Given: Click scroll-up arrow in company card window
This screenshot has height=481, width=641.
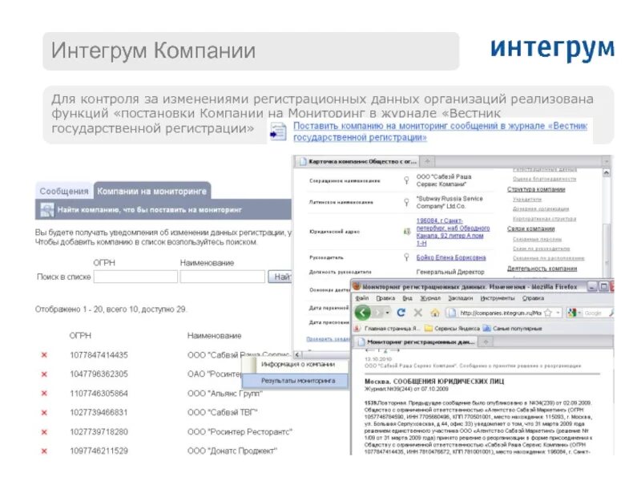Looking at the screenshot, I should (607, 173).
